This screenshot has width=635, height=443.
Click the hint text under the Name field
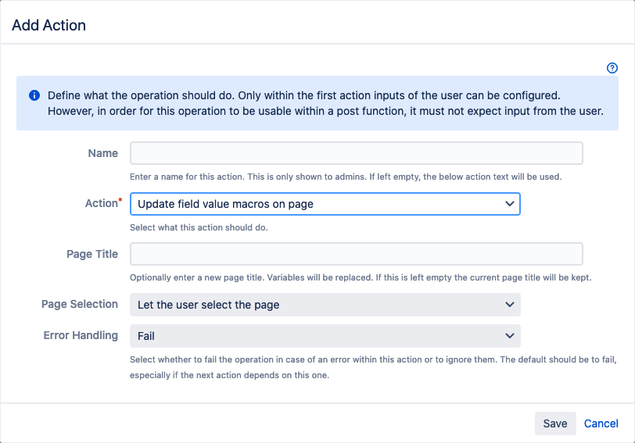[x=345, y=177]
